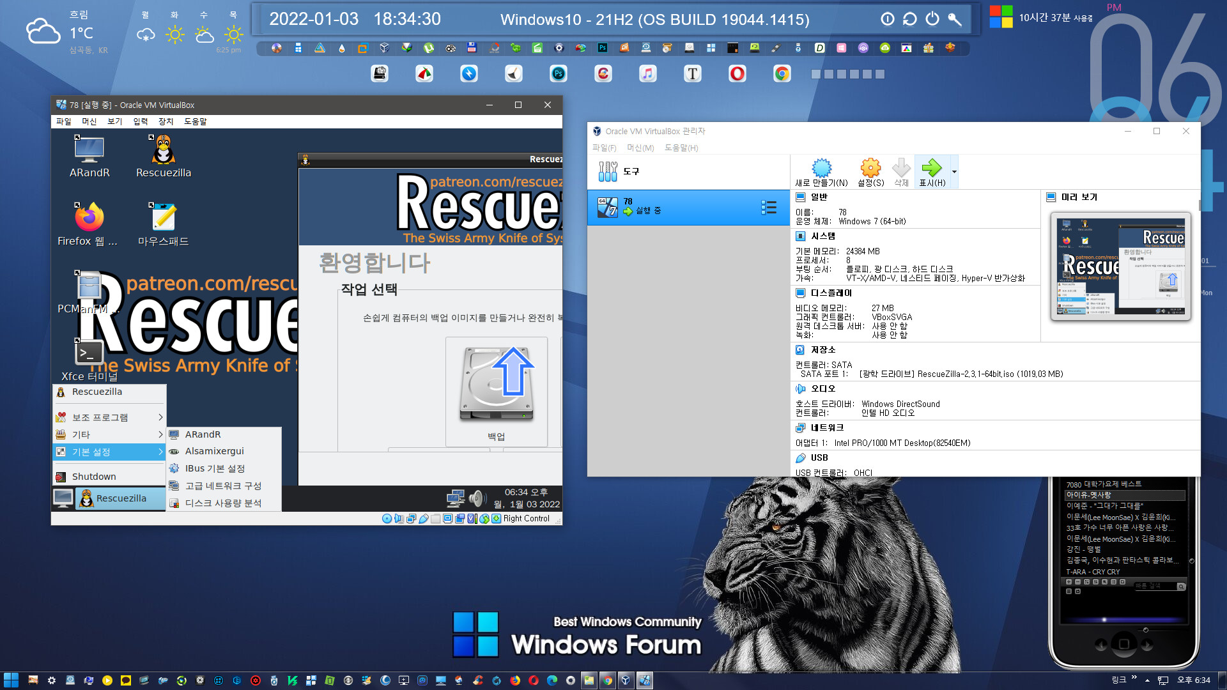Open the VM 78 list-menu icon
The width and height of the screenshot is (1227, 690).
(769, 207)
